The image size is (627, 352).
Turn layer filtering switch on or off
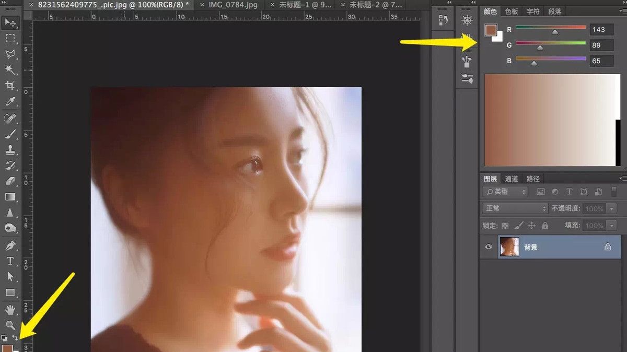(614, 191)
